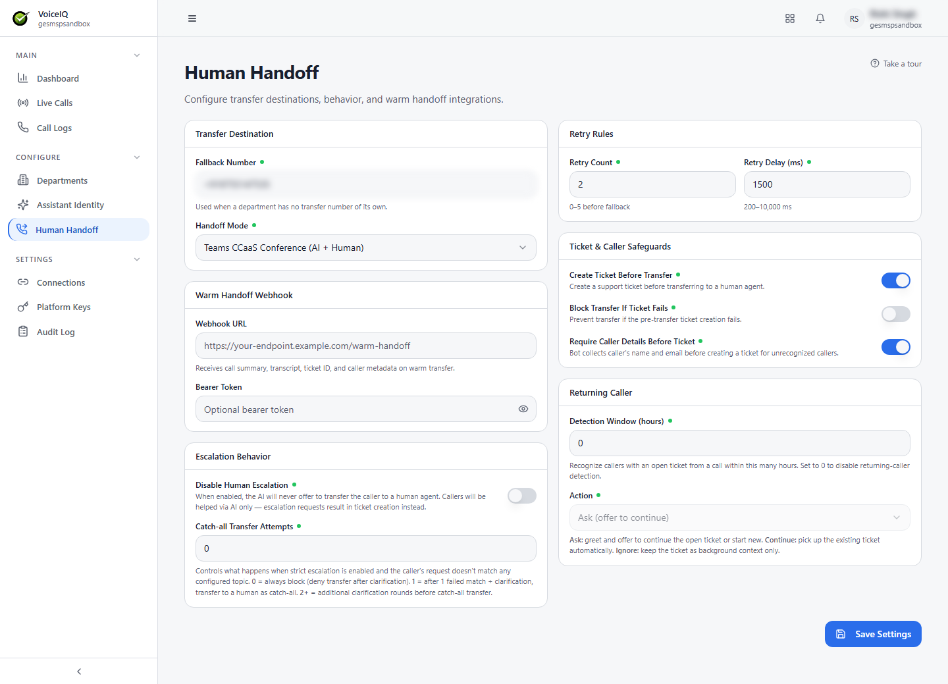Click the Assistant Identity sparkle icon
The image size is (948, 684).
[x=23, y=205]
